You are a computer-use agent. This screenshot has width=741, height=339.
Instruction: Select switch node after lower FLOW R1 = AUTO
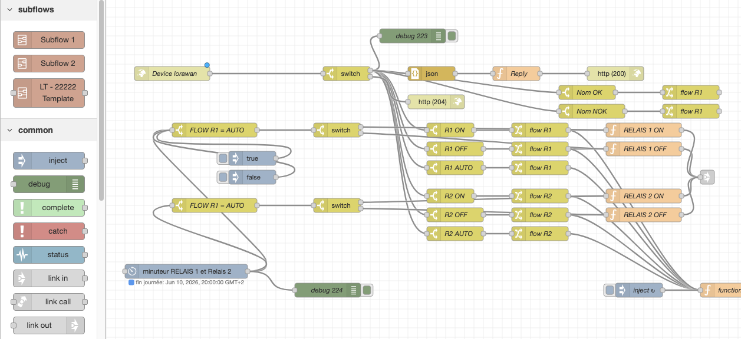(x=337, y=205)
